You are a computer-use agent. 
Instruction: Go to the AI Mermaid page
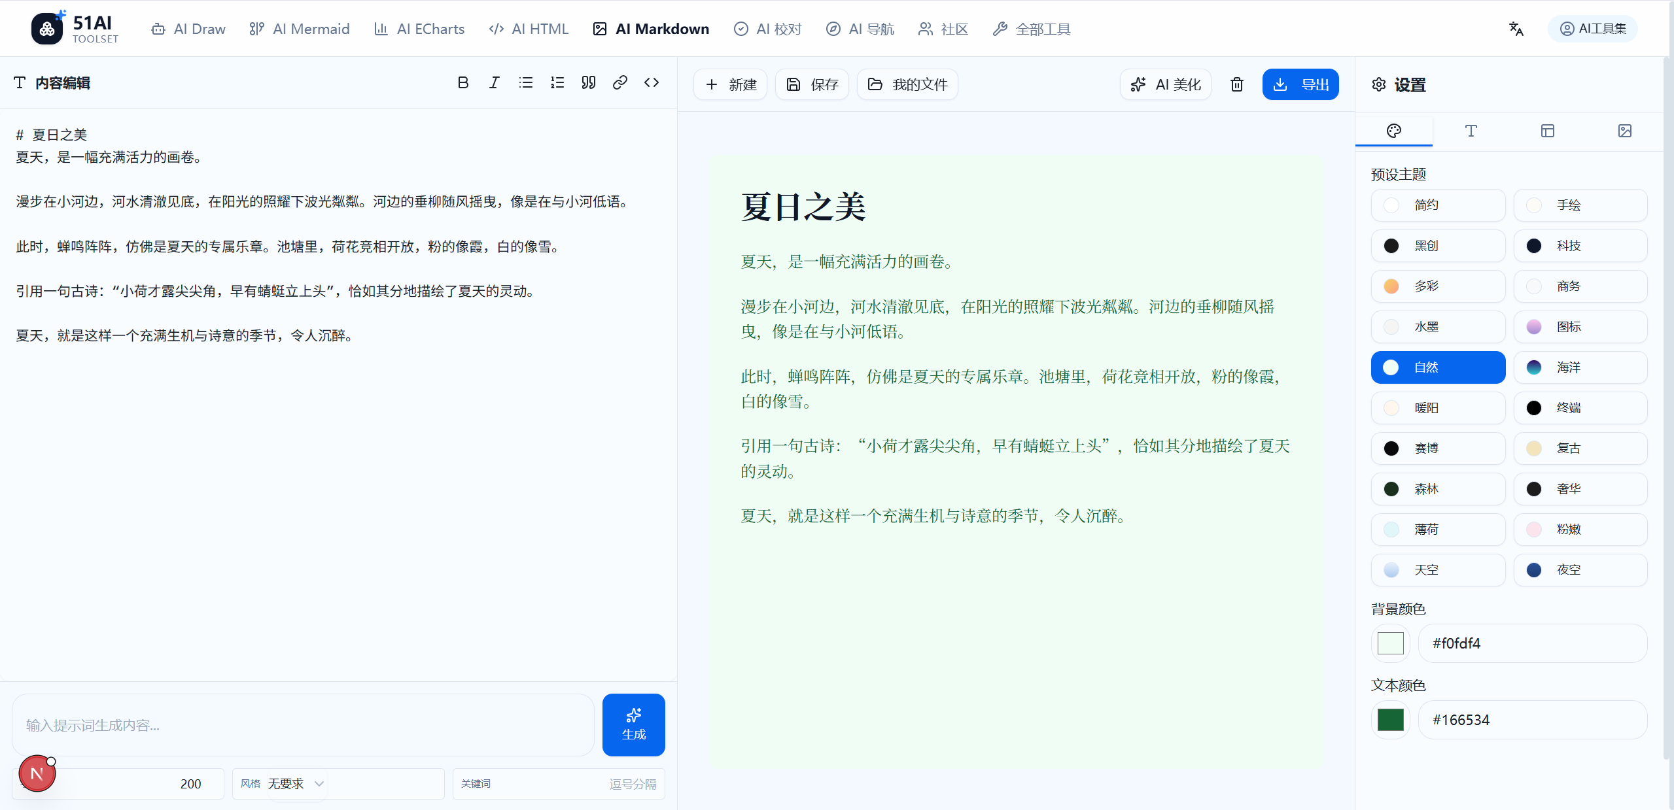300,29
